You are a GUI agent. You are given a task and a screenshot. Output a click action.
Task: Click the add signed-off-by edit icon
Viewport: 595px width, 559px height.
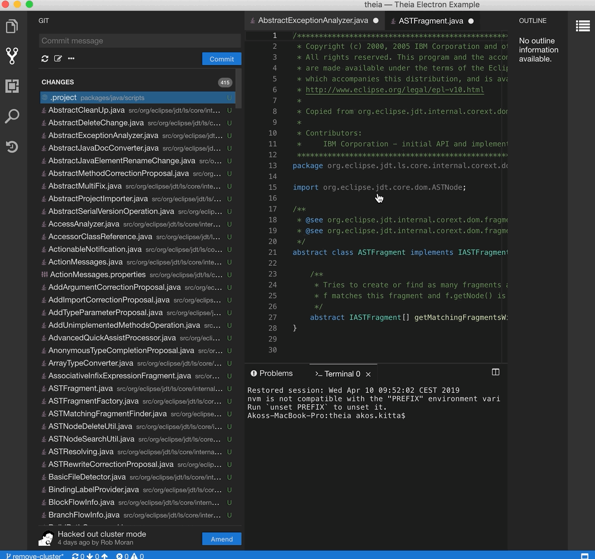58,58
